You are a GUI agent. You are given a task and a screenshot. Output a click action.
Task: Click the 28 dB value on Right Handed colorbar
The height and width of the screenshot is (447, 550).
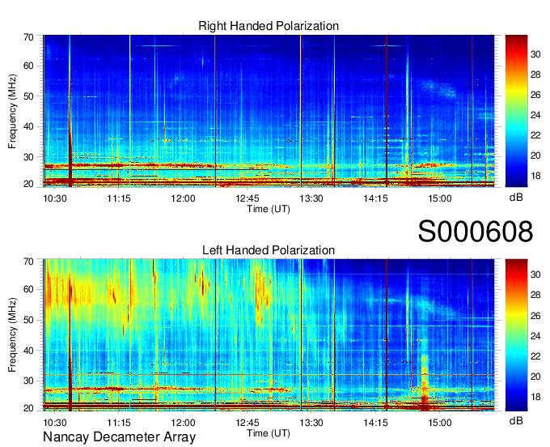click(x=535, y=74)
